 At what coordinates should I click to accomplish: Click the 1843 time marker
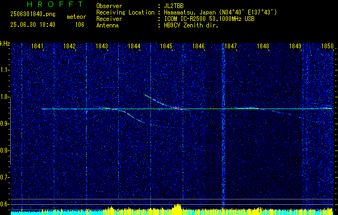pyautogui.click(x=102, y=46)
